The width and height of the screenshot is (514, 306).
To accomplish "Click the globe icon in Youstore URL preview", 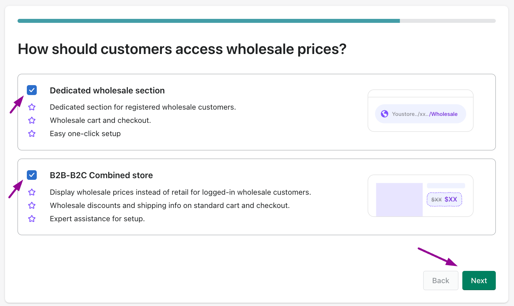I will [x=385, y=114].
